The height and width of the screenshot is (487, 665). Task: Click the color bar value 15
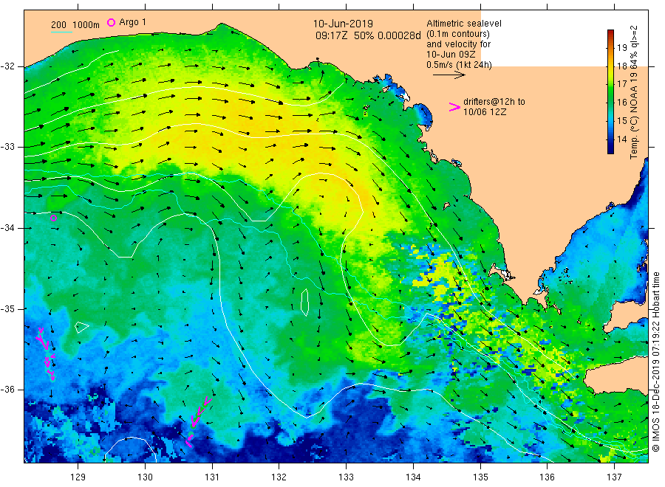click(x=621, y=121)
